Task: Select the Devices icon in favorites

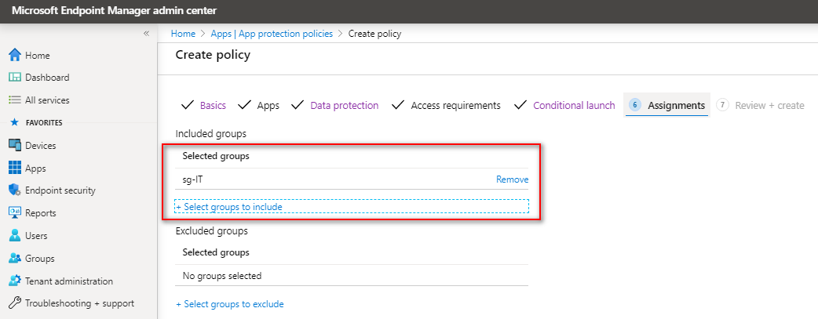Action: 15,146
